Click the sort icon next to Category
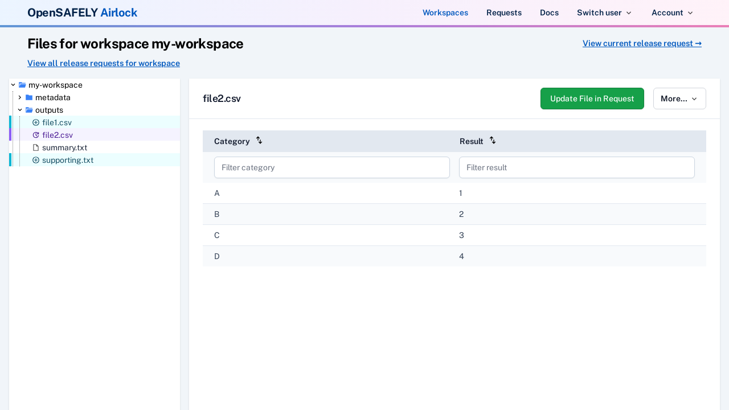Screen dimensions: 729x410 tap(259, 141)
